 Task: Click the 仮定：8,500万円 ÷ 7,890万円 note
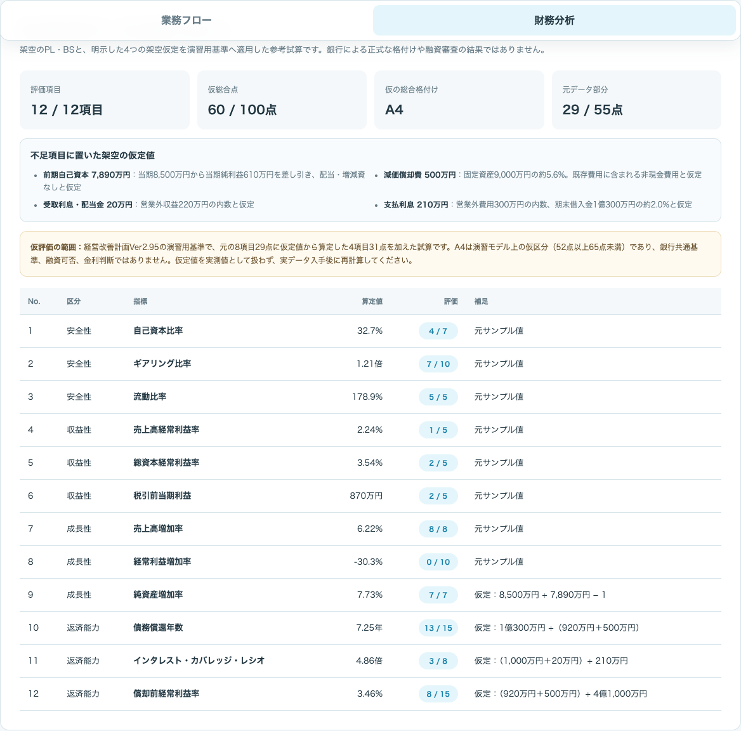[540, 595]
